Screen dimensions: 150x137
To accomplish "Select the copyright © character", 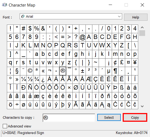I will pyautogui.click(x=30, y=71).
